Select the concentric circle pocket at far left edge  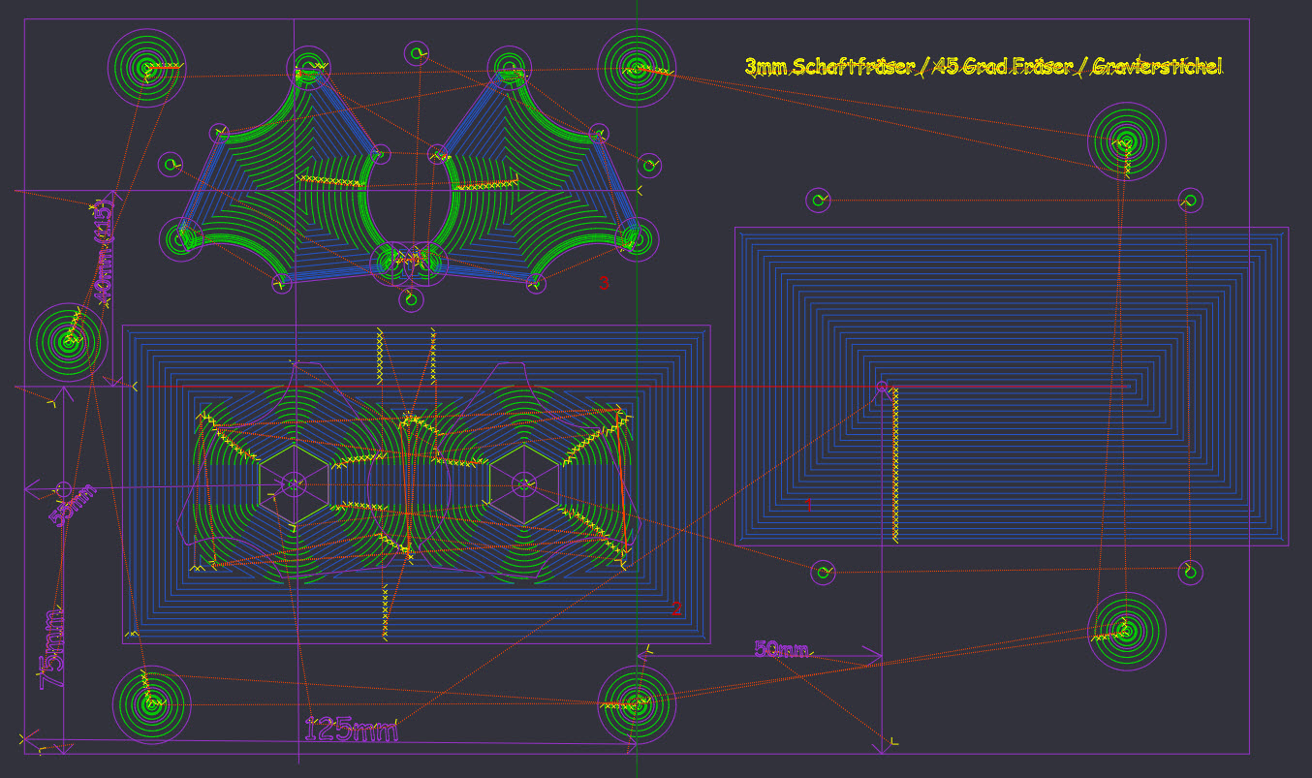coord(68,341)
